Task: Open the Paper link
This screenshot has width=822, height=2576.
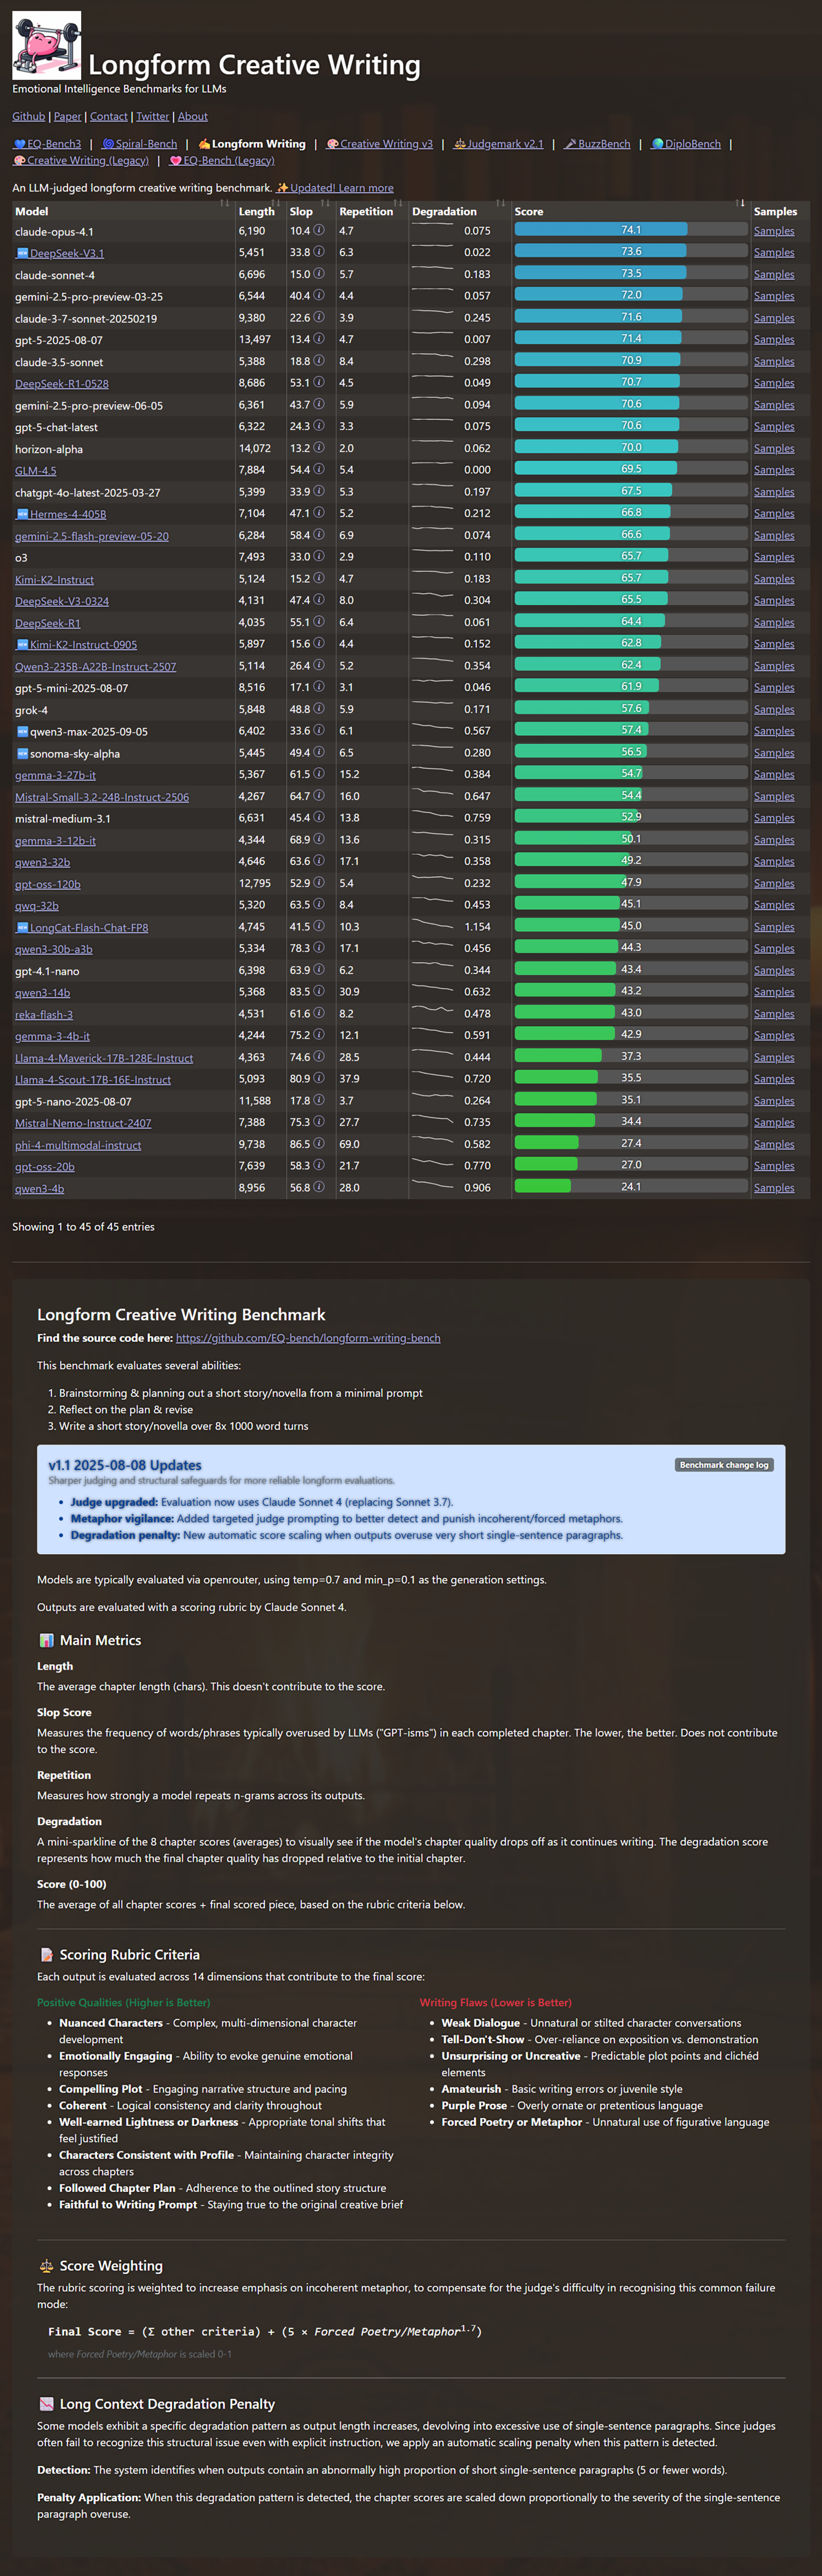Action: [x=68, y=116]
